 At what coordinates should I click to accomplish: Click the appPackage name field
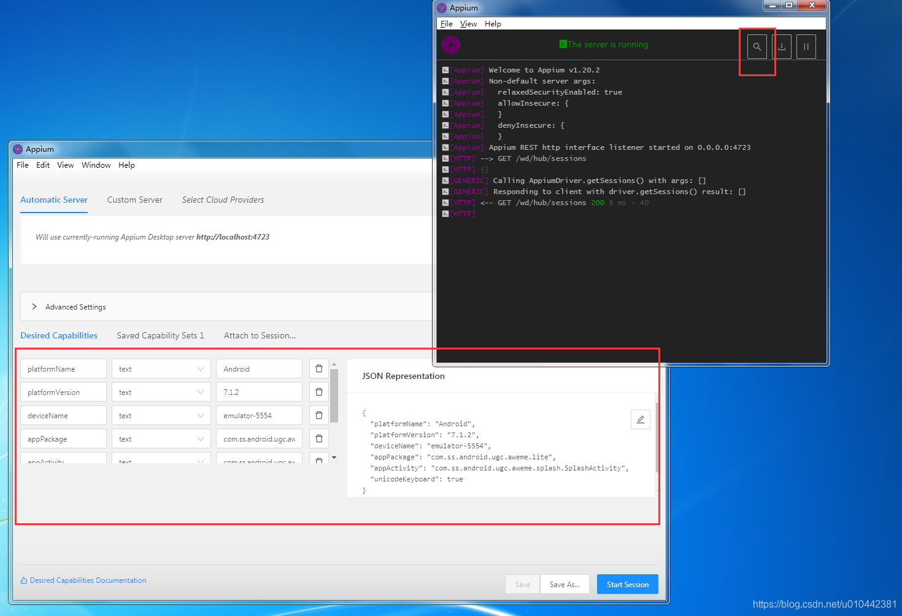tap(63, 439)
